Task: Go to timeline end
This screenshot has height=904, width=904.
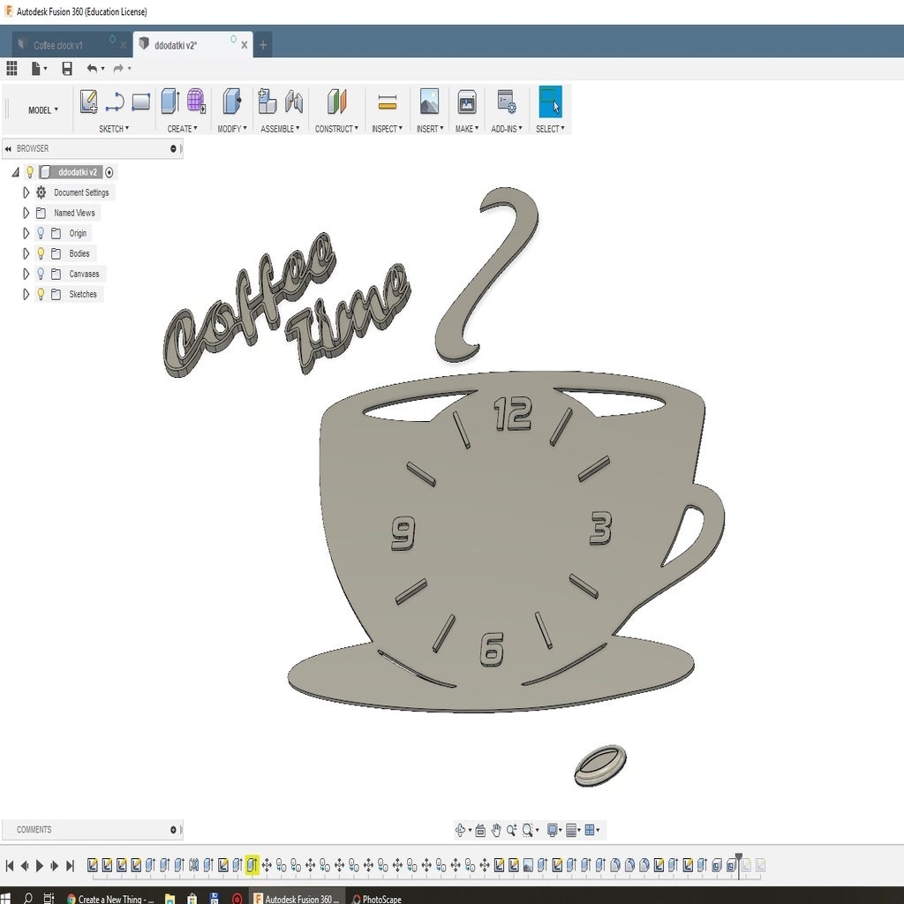Action: tap(71, 865)
